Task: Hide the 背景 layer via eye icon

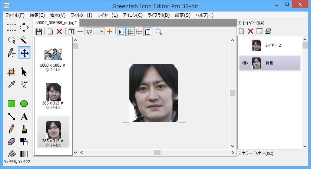Action: pos(245,63)
